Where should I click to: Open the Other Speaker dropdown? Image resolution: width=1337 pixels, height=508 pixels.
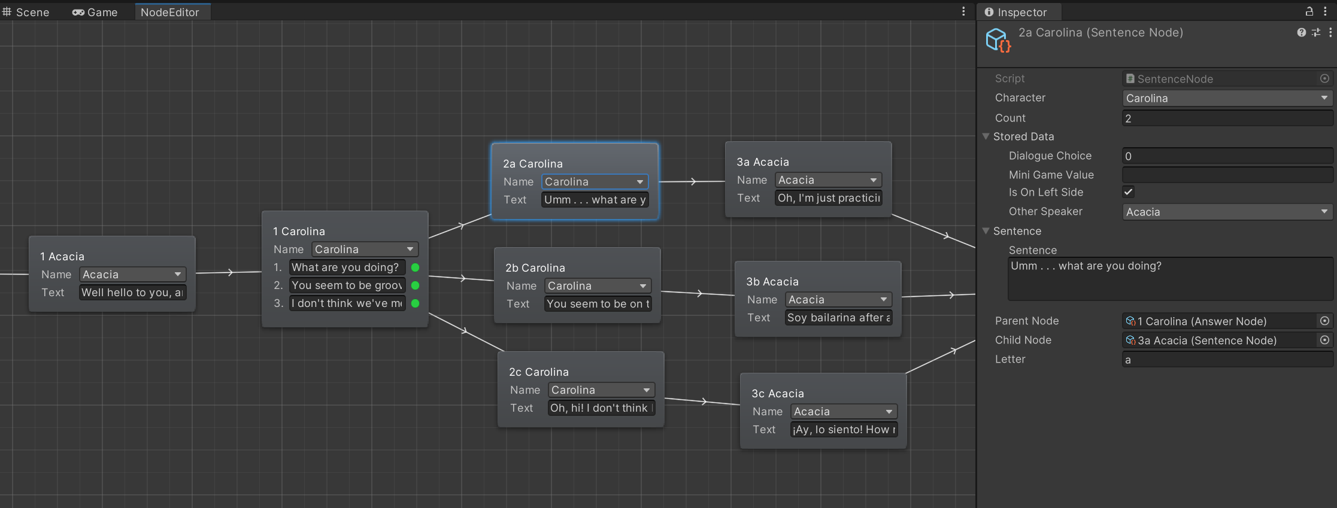click(x=1226, y=212)
